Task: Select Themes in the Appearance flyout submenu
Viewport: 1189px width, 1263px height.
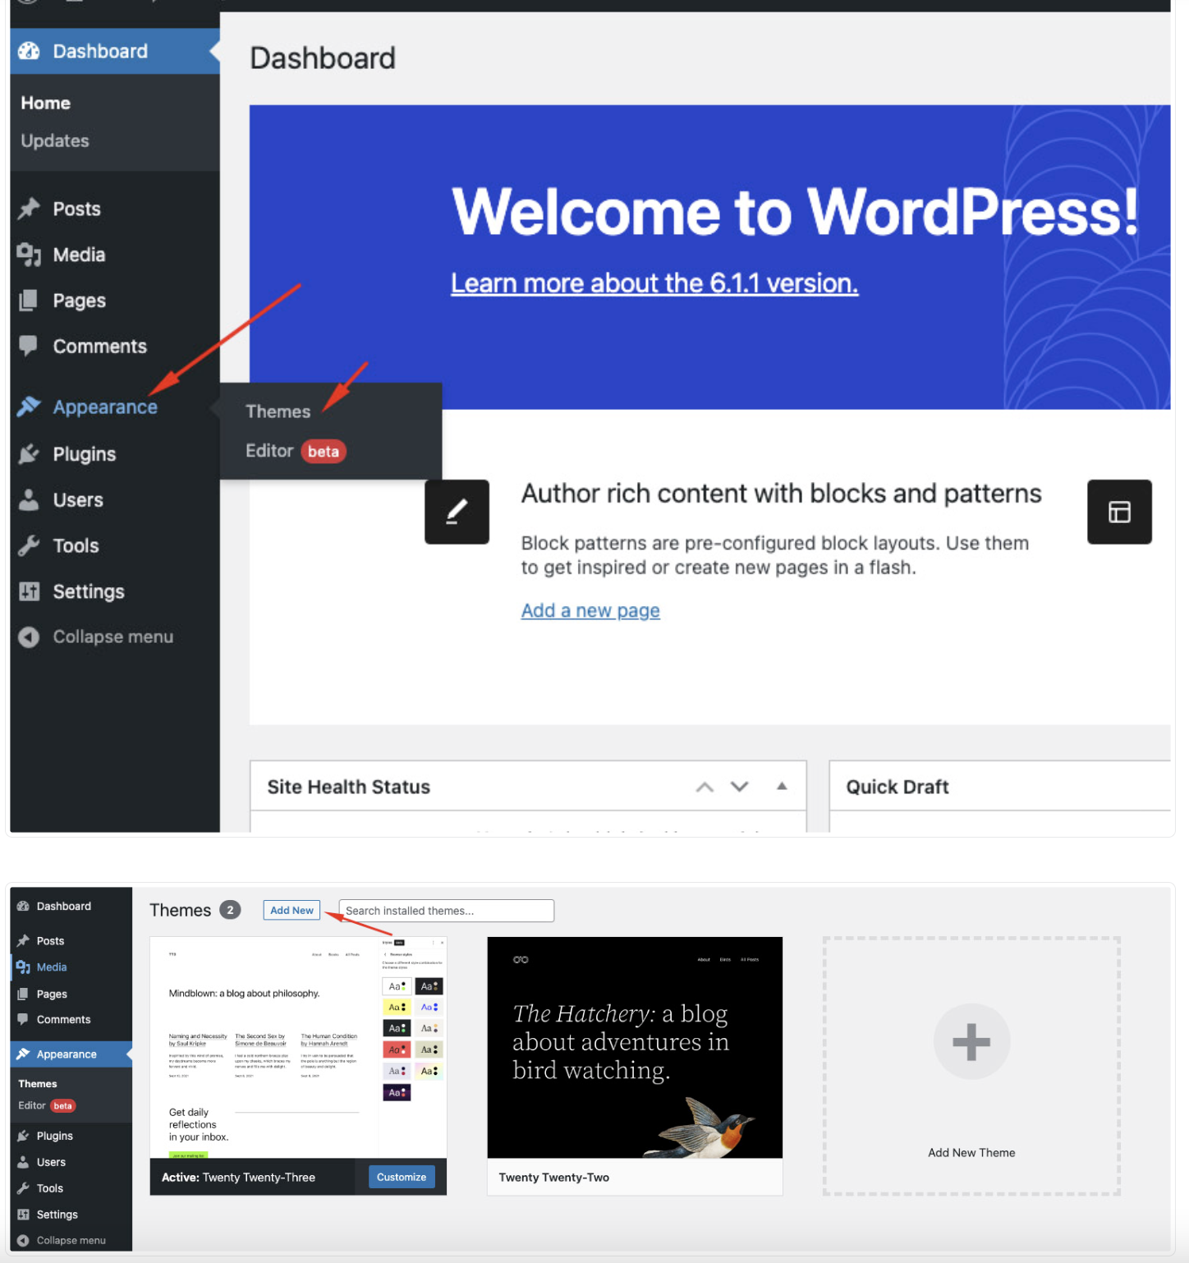Action: 278,411
